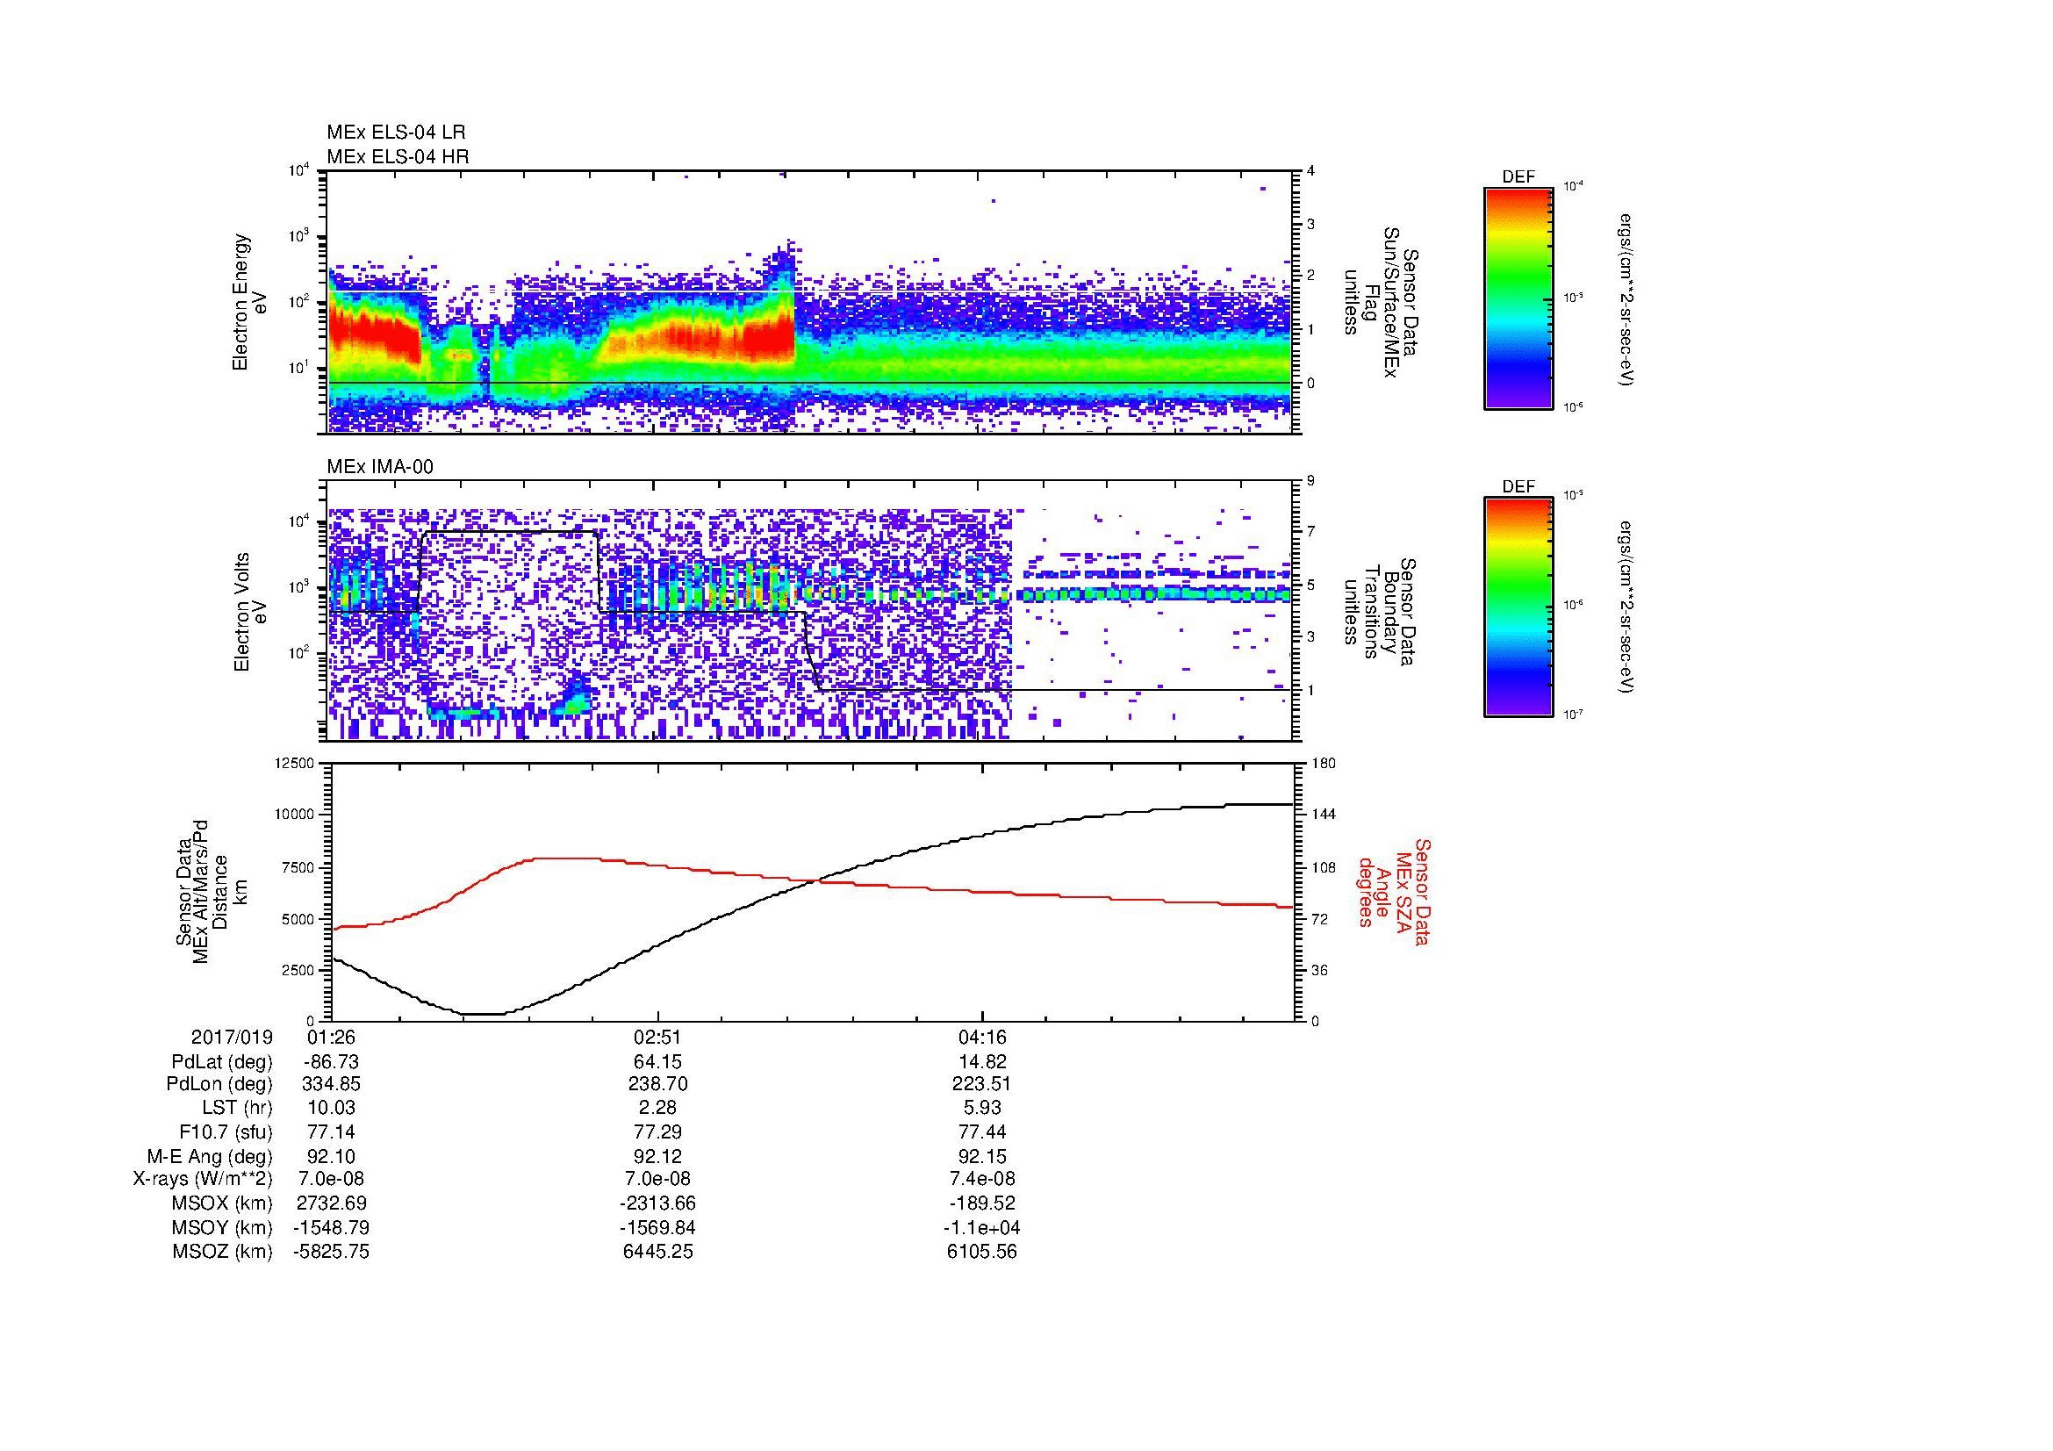Click the PdLat value '14.82'
The image size is (2053, 1451).
coord(982,1062)
